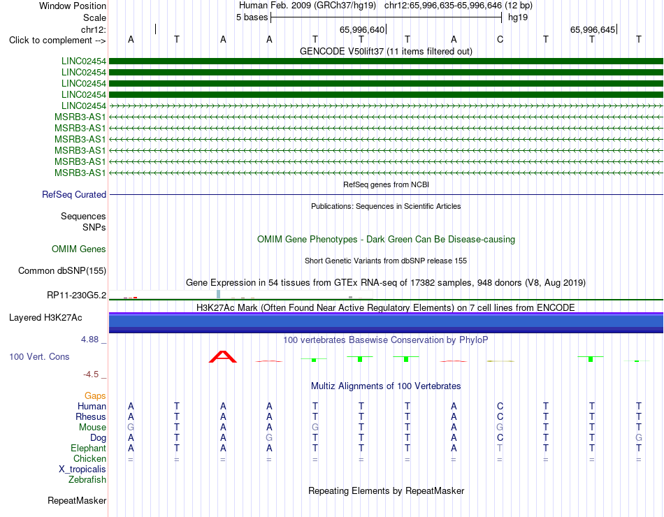Click the 4.88 upper scale value
The width and height of the screenshot is (664, 517).
[x=89, y=340]
